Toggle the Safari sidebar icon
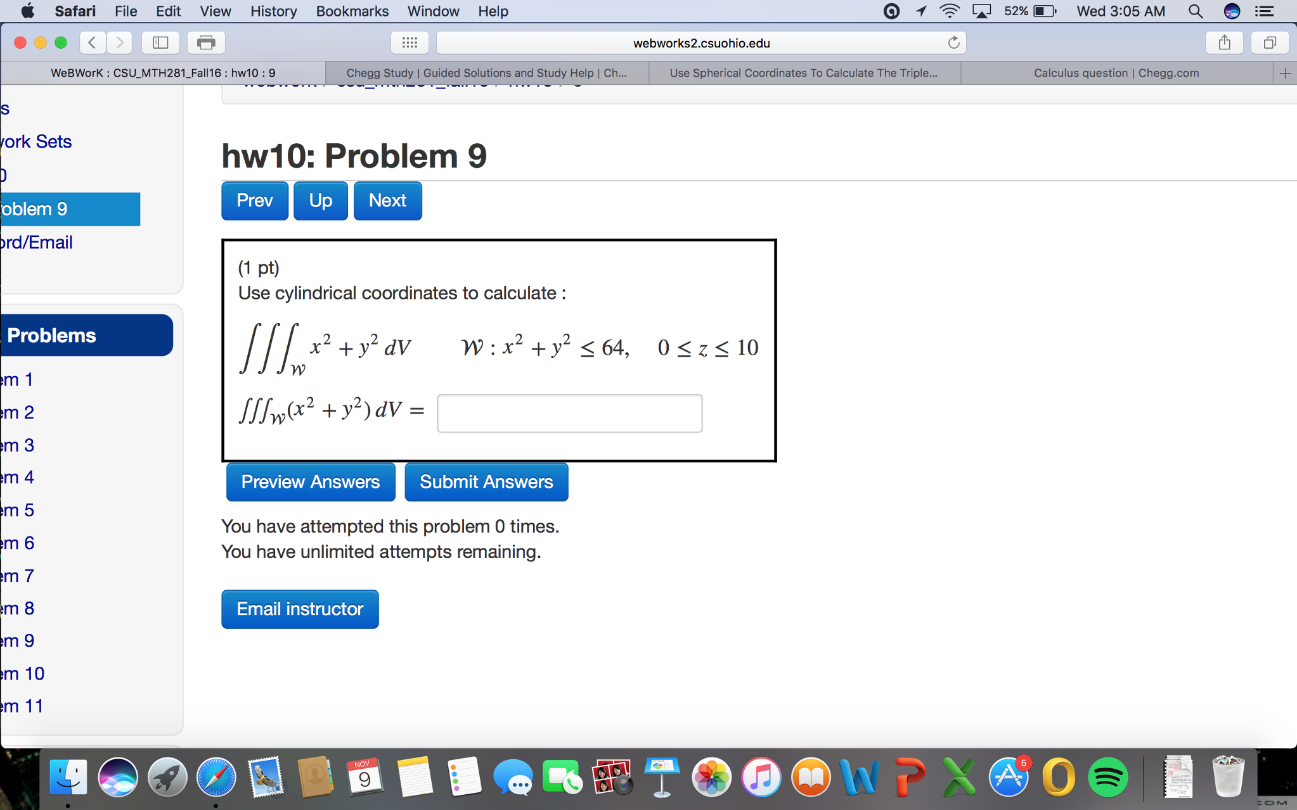 160,42
